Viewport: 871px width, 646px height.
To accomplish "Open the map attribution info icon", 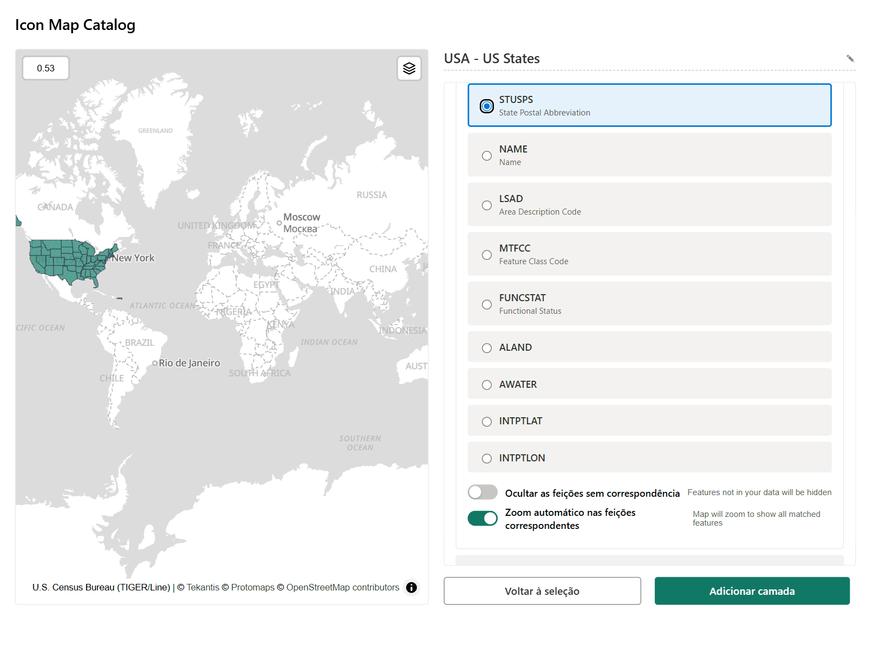I will click(412, 587).
